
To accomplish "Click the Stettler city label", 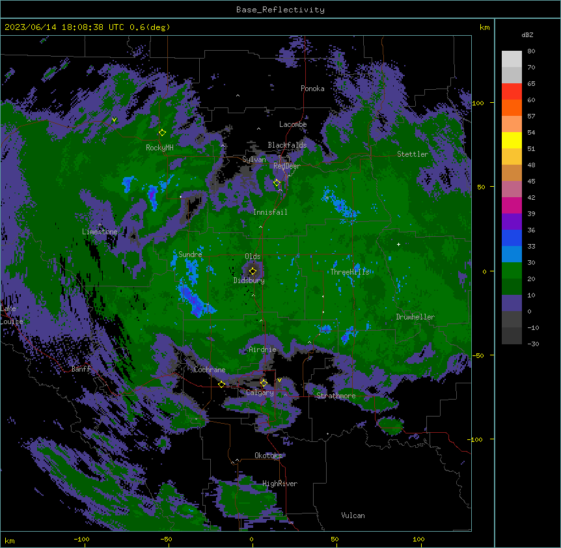I will point(413,154).
